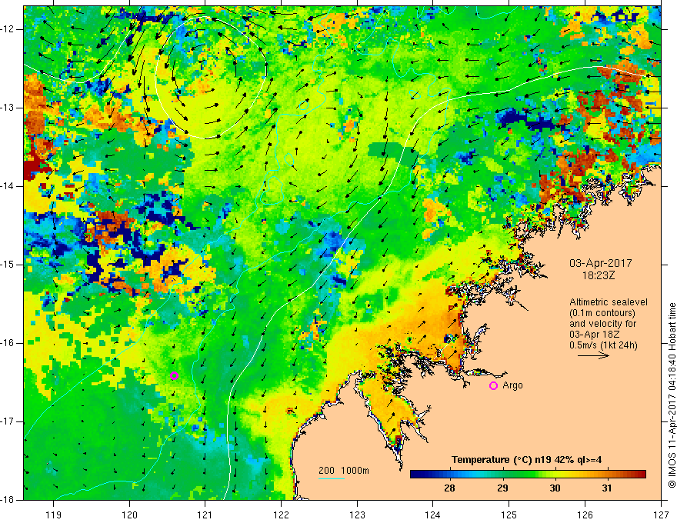Click the 0.5m/s velocity scale arrow
677x523 pixels.
(593, 356)
